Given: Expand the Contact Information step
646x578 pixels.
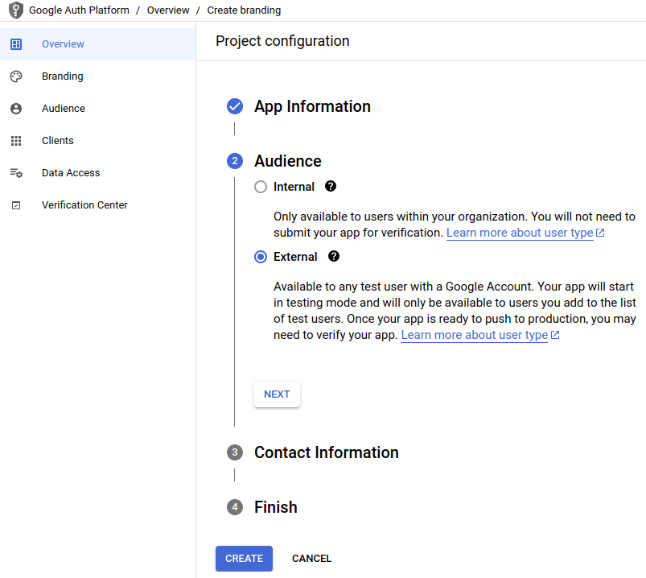Looking at the screenshot, I should pos(326,452).
